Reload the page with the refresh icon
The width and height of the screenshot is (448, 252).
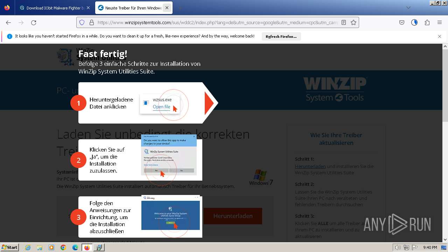[34, 22]
